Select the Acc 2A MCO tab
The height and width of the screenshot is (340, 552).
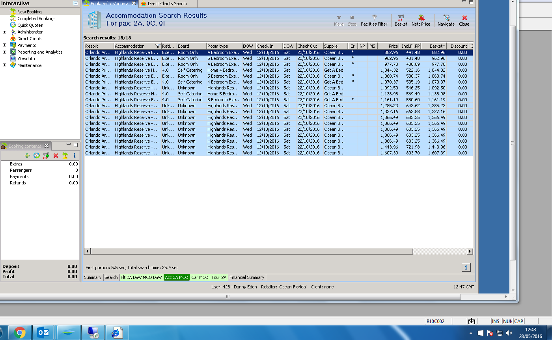pyautogui.click(x=177, y=277)
